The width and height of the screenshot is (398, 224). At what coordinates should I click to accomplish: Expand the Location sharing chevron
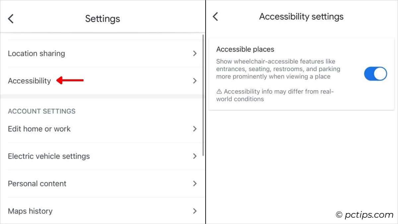coord(195,53)
